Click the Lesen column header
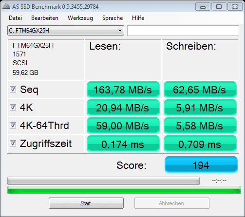245x217 pixels. click(105, 46)
